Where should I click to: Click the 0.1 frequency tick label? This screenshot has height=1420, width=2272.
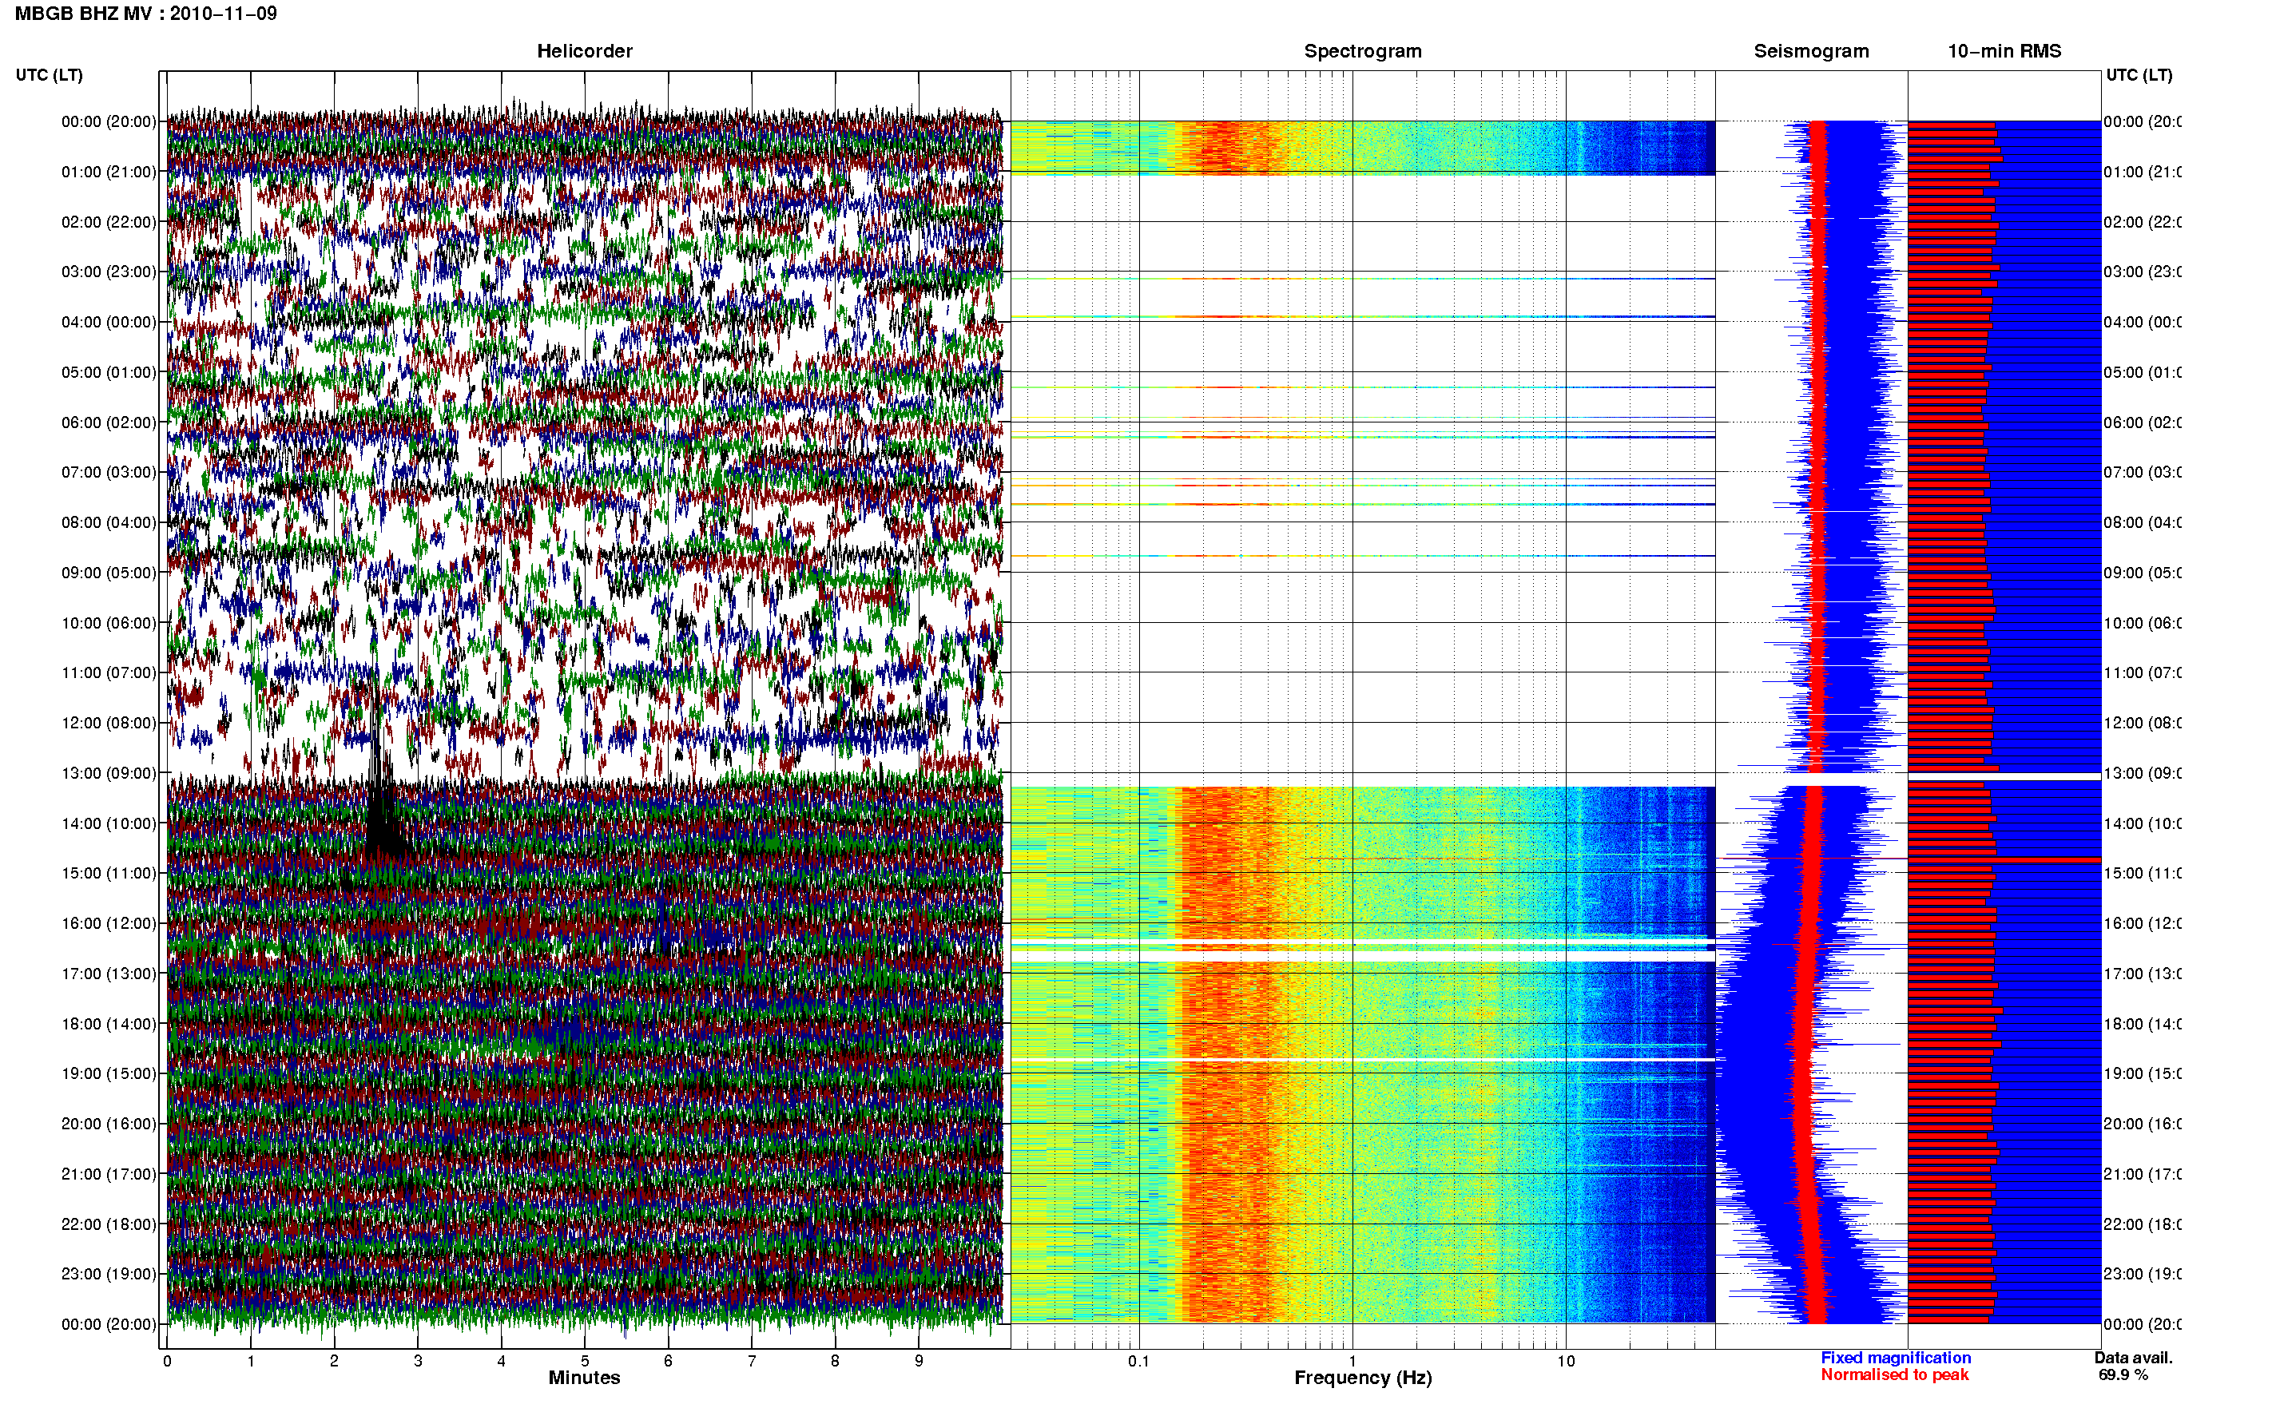point(1138,1361)
